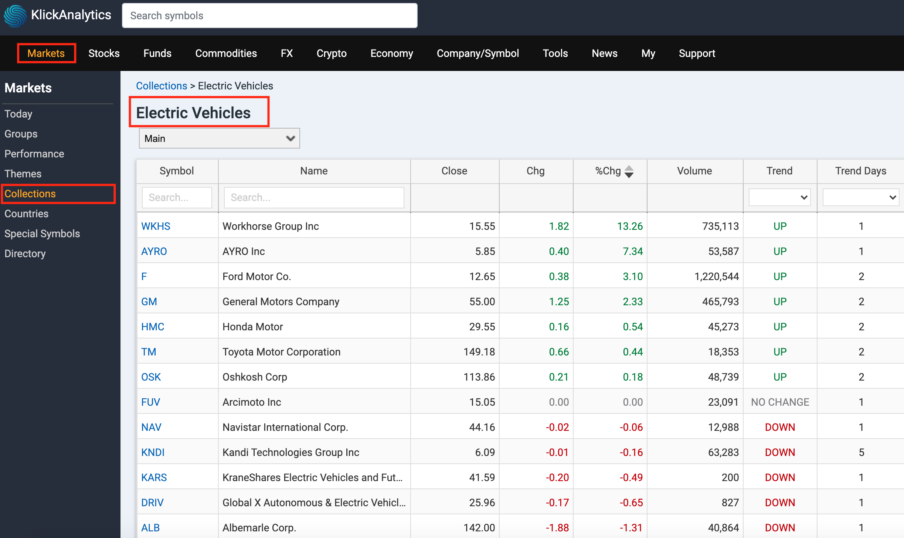Go to Today in sidebar
This screenshot has height=538, width=904.
[x=18, y=114]
